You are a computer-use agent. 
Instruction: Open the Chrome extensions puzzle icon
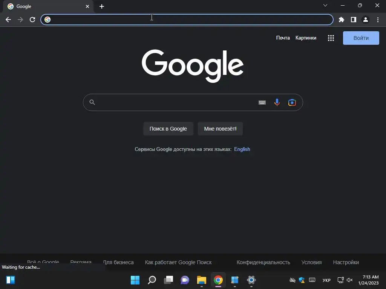tap(342, 20)
